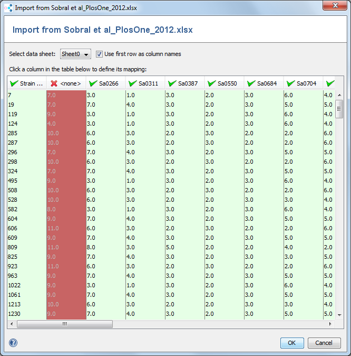351x356 pixels.
Task: Click the application icon in title bar
Action: [x=8, y=8]
